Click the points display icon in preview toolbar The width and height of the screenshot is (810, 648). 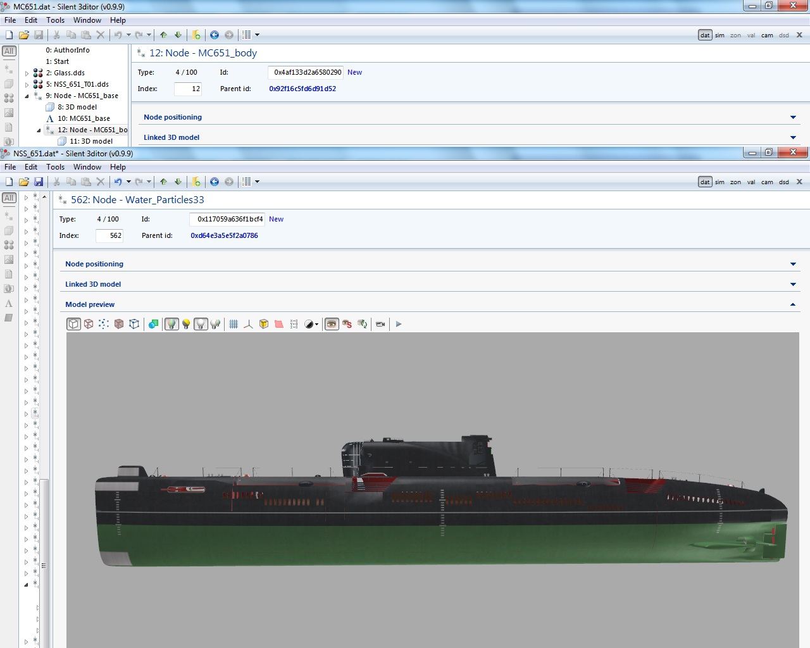[104, 324]
